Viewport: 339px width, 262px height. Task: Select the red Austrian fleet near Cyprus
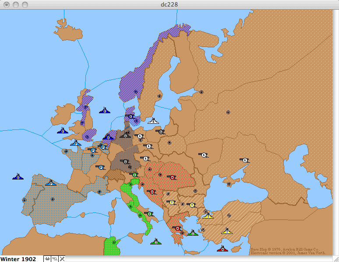click(x=222, y=249)
